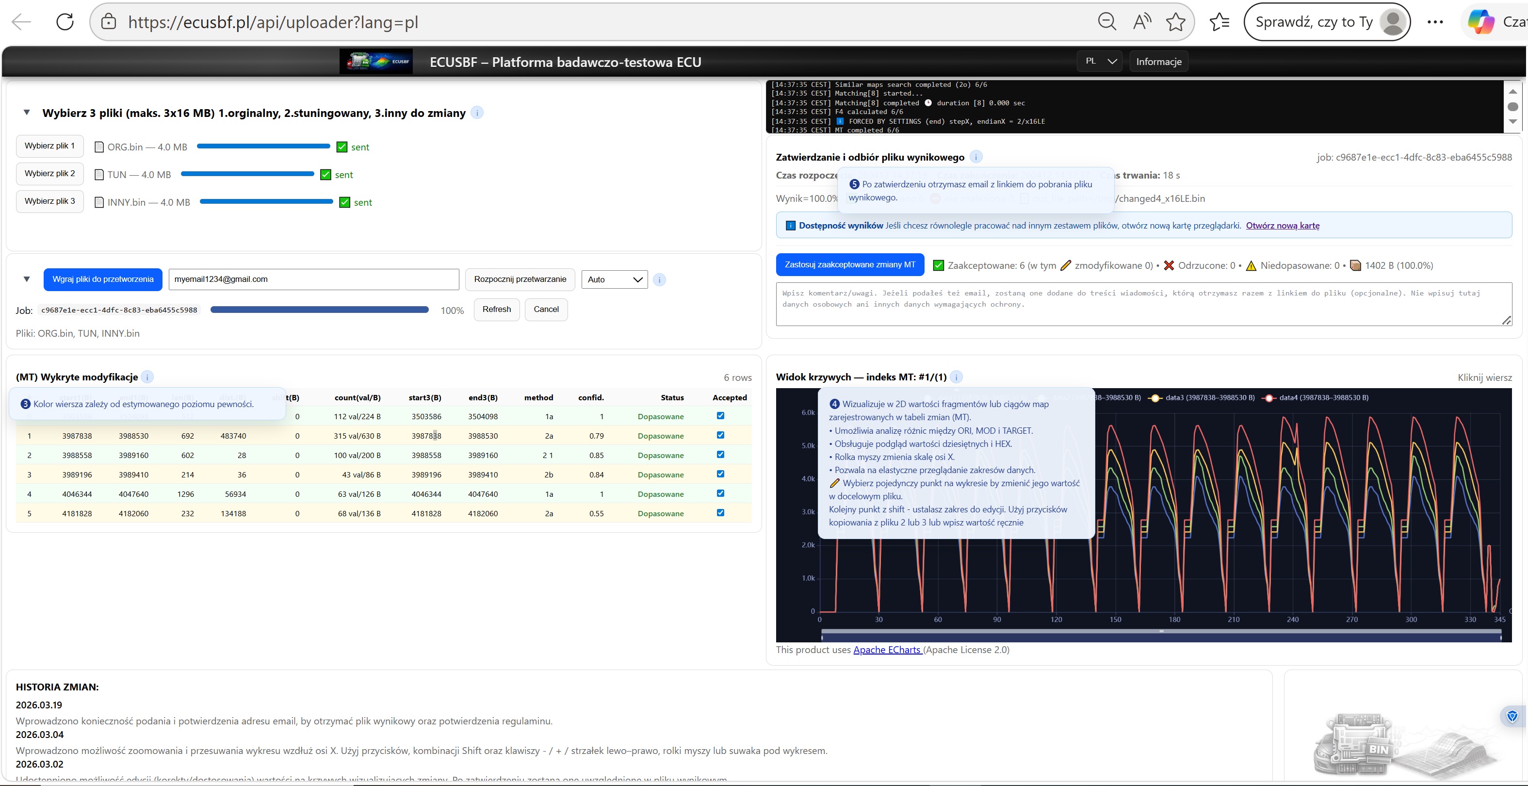Toggle Accepted checkbox for row 5

coord(720,513)
